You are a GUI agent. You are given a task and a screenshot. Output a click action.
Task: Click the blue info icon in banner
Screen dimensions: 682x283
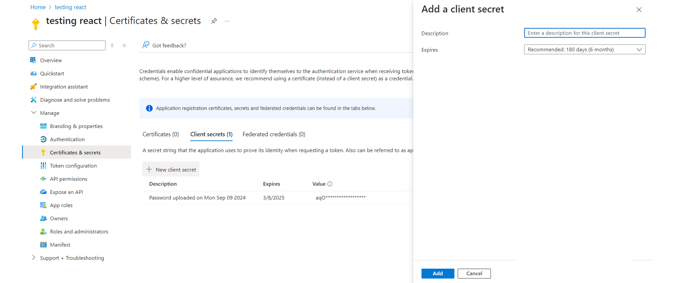point(149,108)
